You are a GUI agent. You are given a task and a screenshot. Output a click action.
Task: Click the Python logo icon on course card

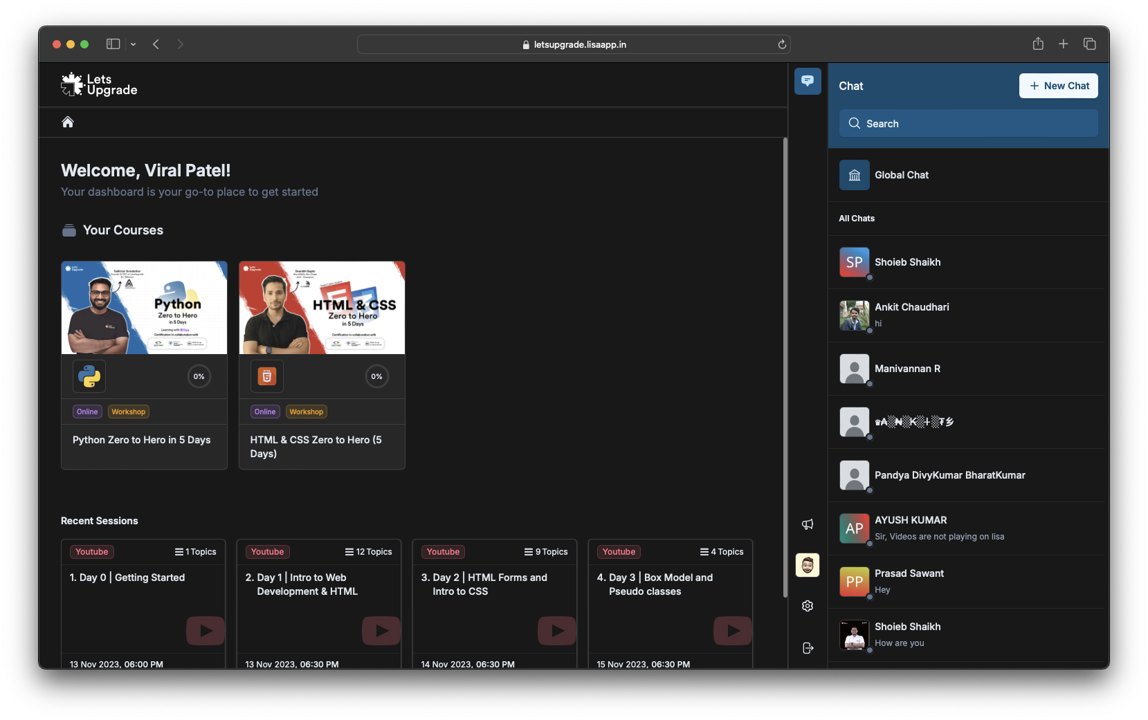tap(89, 376)
